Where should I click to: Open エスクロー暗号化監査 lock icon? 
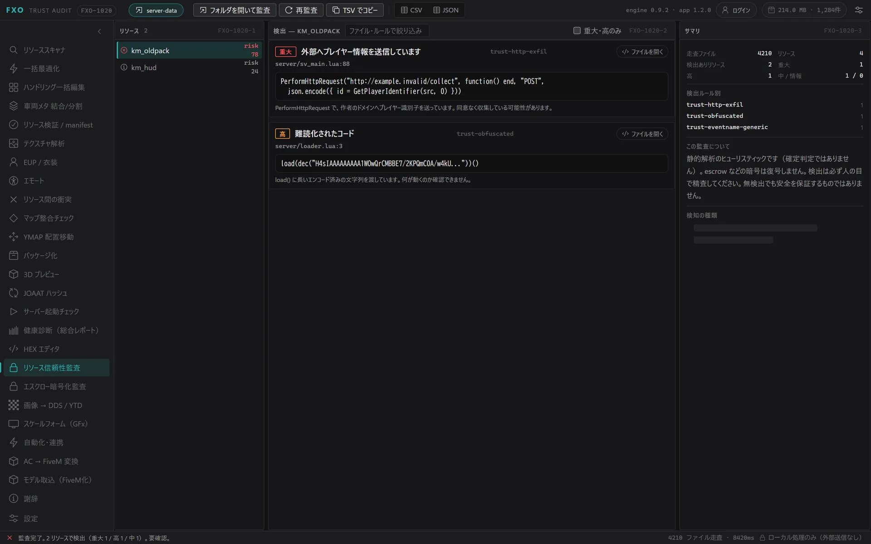[x=14, y=386]
